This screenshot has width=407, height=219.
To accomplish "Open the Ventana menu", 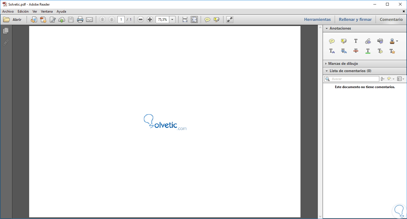I will 47,11.
